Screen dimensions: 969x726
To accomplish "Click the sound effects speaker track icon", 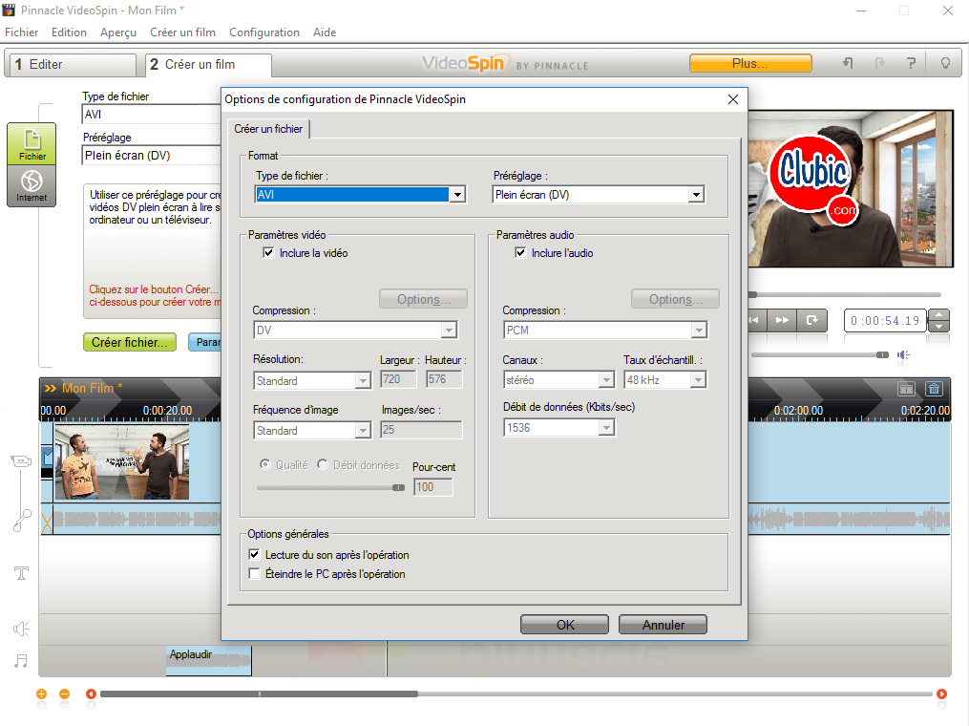I will 21,629.
